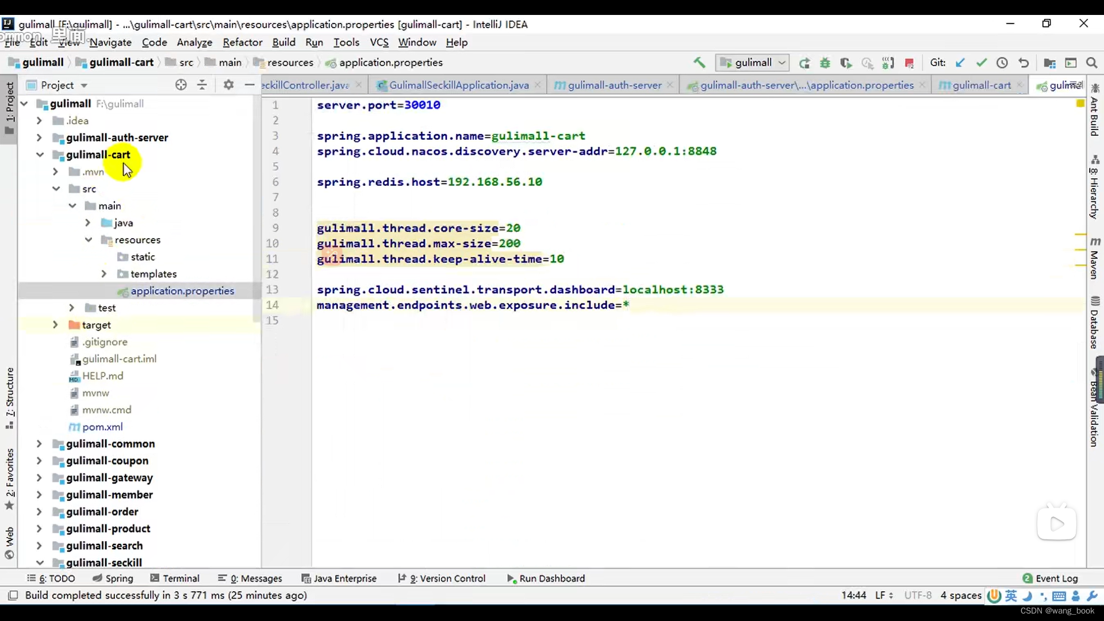The height and width of the screenshot is (621, 1104).
Task: Collapse all nodes in Project panel
Action: click(202, 85)
